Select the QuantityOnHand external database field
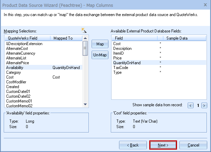Viewport: 211px width, 152px height. point(159,63)
